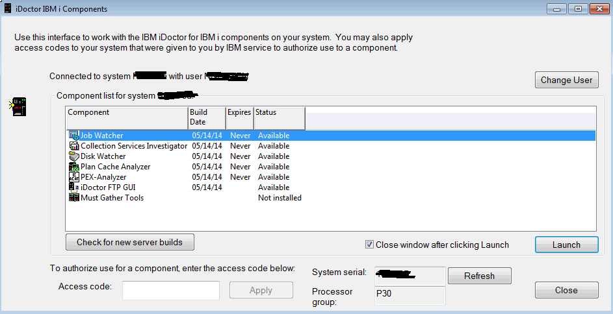Launch the selected component
Viewport: 613px width, 314px height.
point(566,245)
